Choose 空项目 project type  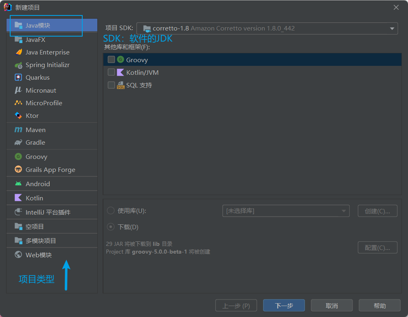coord(52,226)
